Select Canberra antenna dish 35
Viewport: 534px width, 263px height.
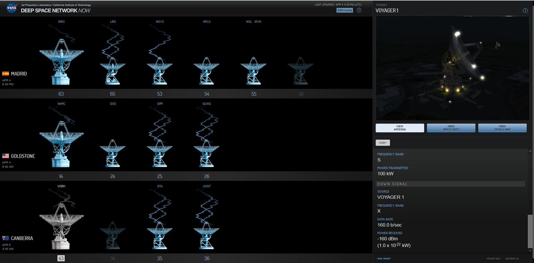(160, 236)
